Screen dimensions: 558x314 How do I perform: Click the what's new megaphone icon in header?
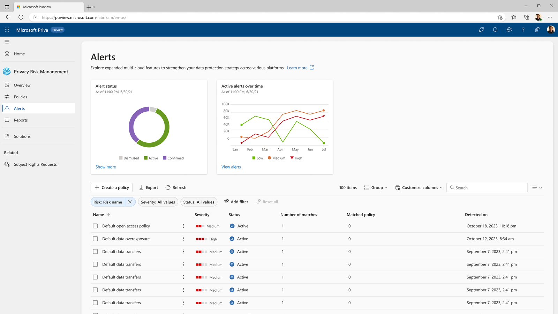(x=481, y=30)
